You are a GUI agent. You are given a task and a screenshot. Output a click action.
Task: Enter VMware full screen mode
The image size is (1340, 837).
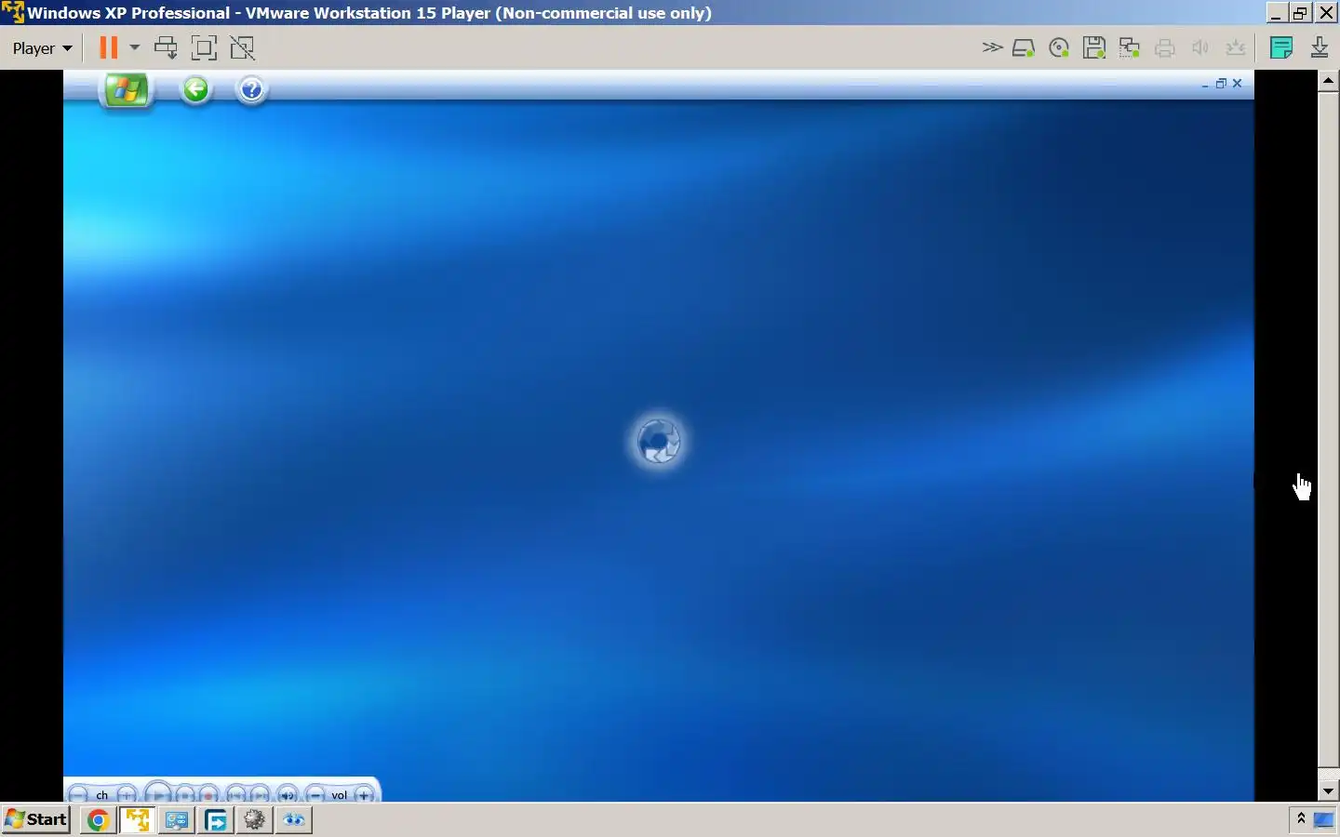204,47
